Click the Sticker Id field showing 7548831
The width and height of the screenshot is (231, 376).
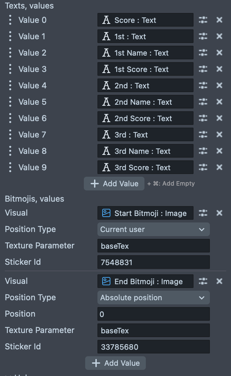click(153, 262)
